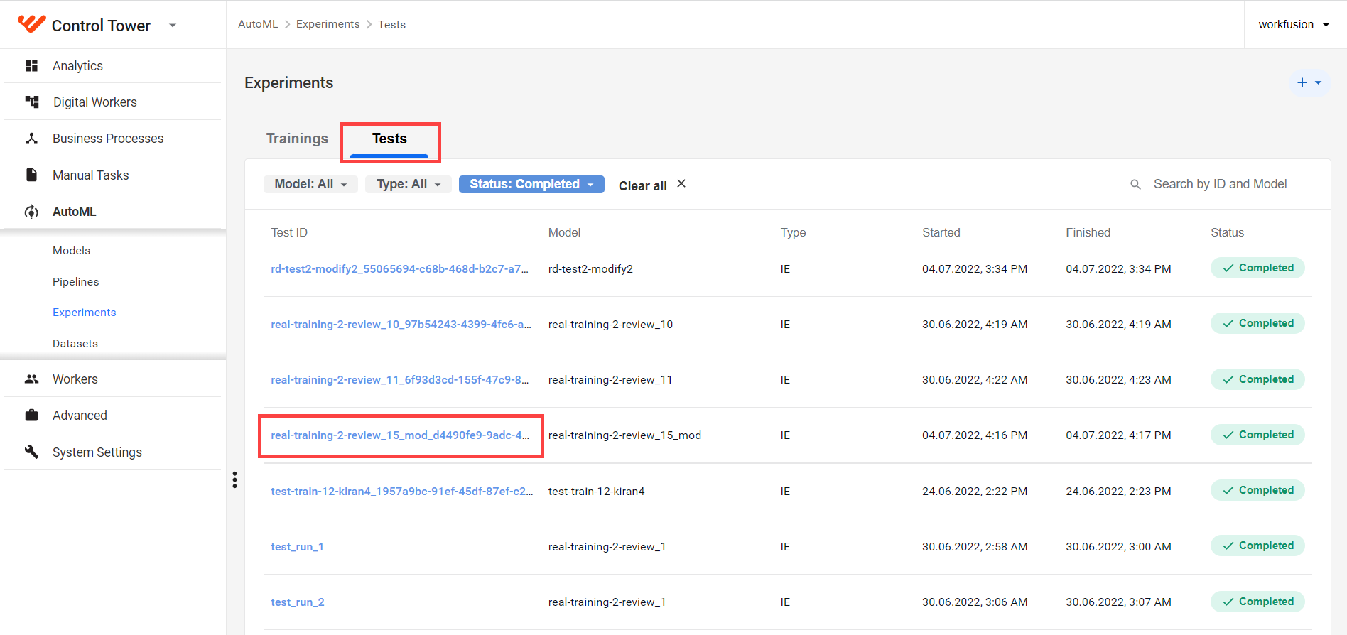The width and height of the screenshot is (1347, 635).
Task: Click Completed badge for test-train-12-kiran4 row
Action: [1257, 490]
